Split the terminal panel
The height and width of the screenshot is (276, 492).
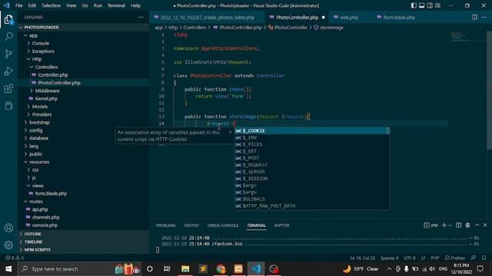[458, 225]
